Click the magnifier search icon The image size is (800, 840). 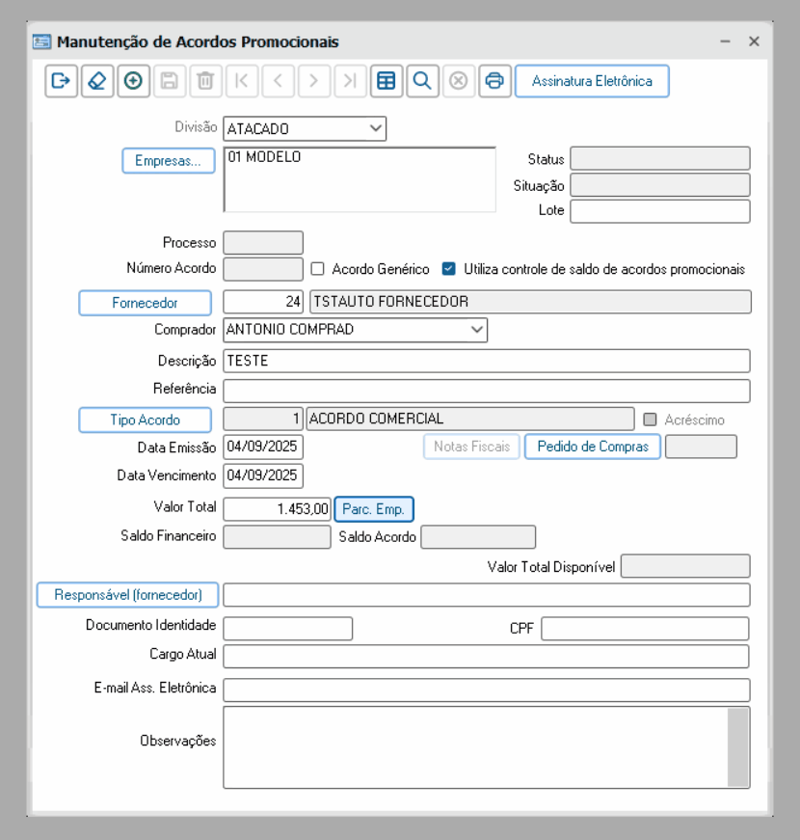tap(422, 81)
